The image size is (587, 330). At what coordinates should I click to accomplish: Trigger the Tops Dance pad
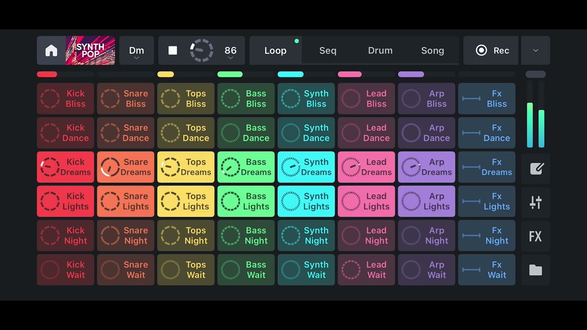point(186,133)
